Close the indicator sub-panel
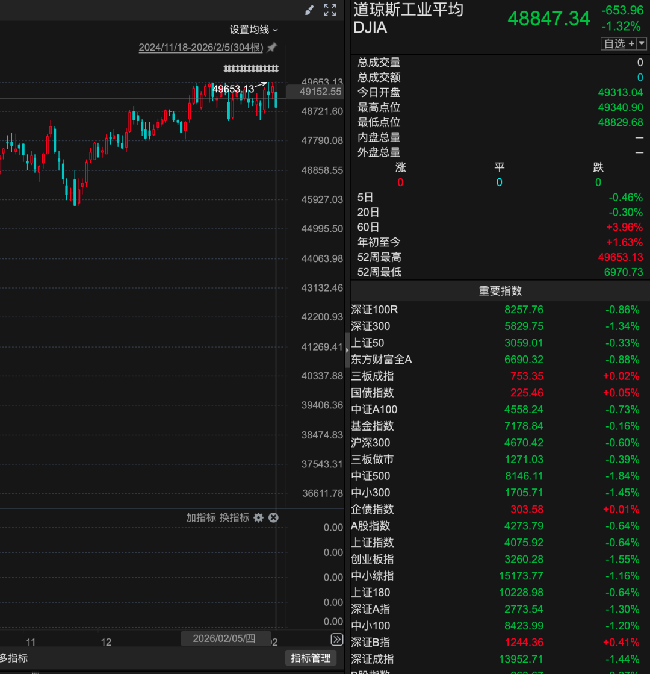The height and width of the screenshot is (674, 650). (274, 517)
